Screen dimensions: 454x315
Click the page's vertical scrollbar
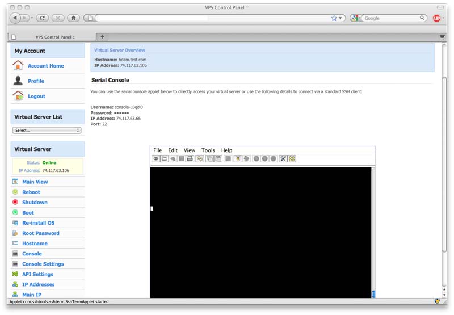pyautogui.click(x=444, y=170)
